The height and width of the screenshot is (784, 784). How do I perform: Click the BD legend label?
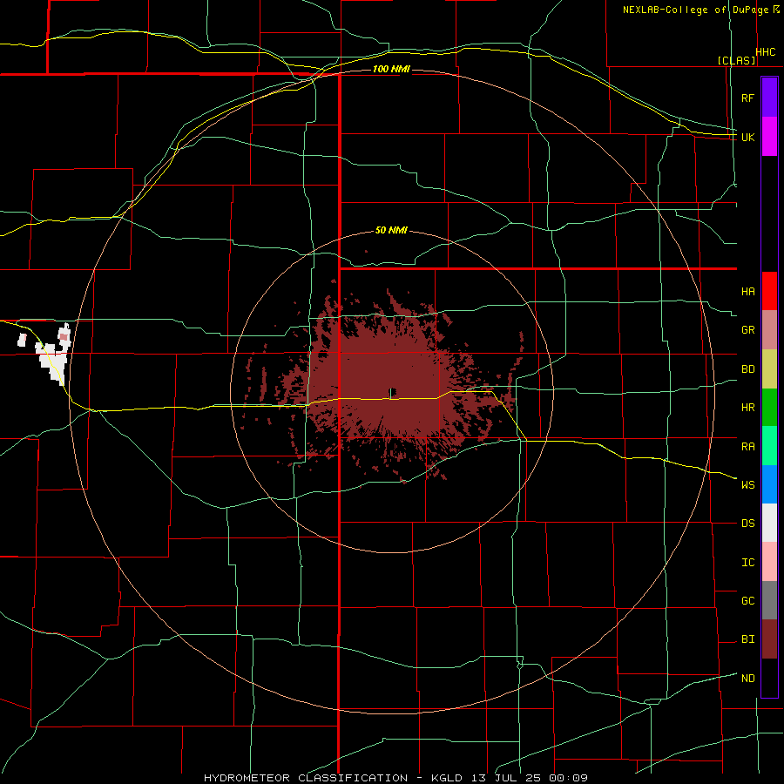click(x=747, y=369)
